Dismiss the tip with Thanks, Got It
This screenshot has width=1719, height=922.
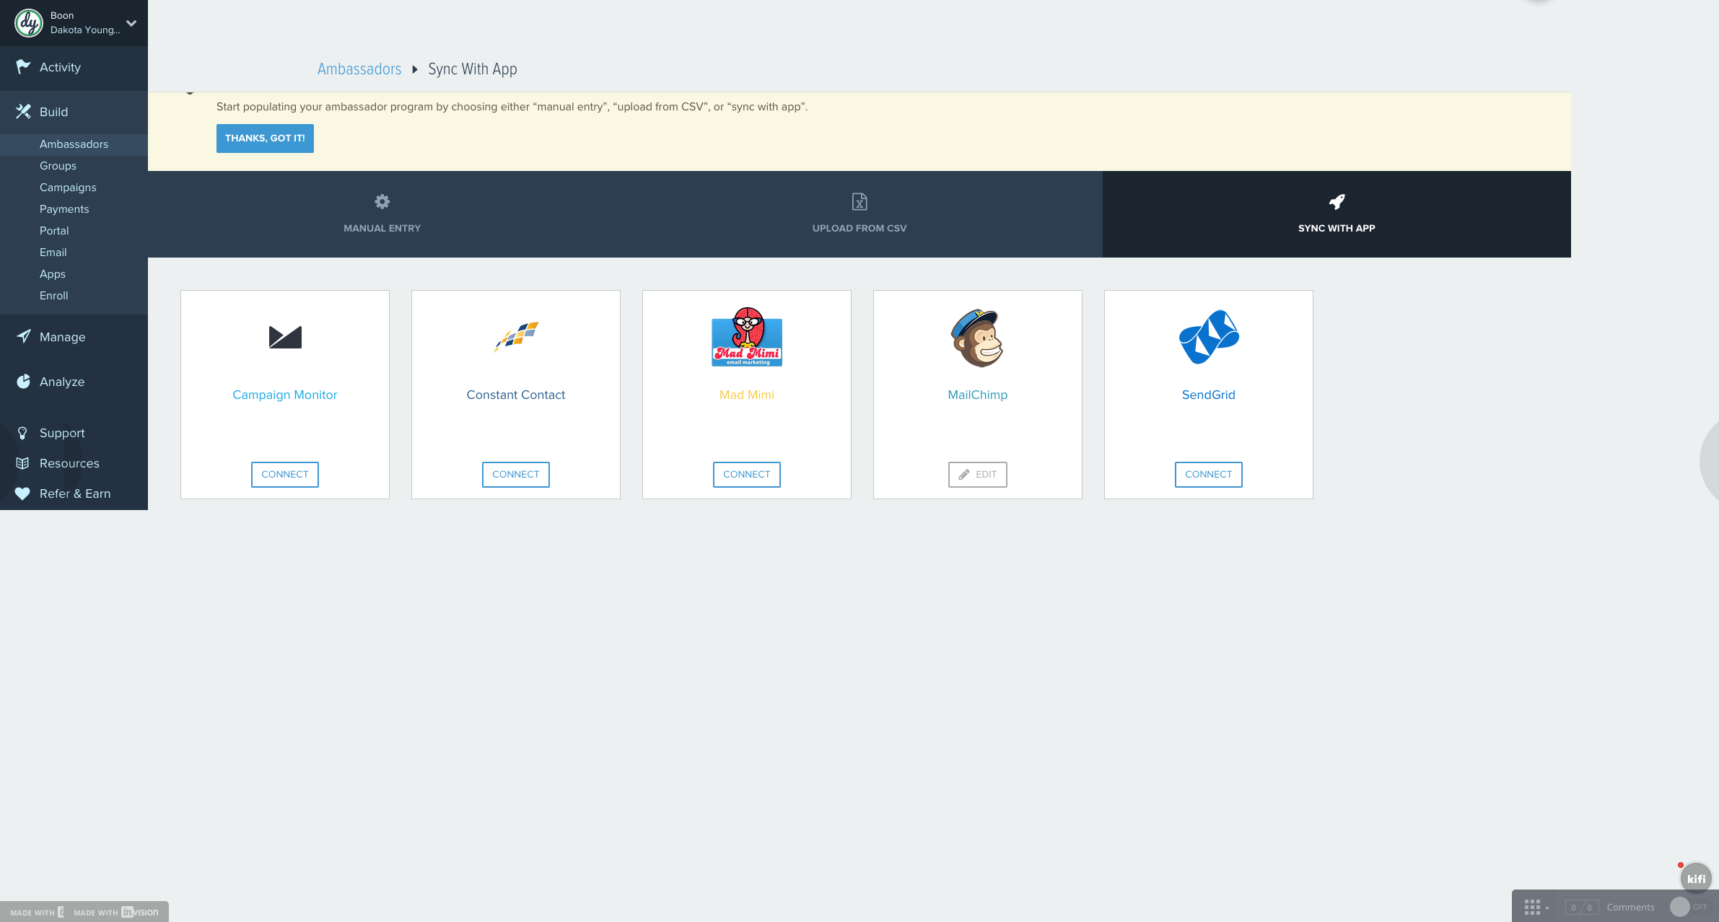click(265, 139)
